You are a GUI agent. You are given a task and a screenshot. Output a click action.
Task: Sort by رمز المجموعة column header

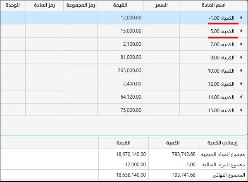[81, 5]
